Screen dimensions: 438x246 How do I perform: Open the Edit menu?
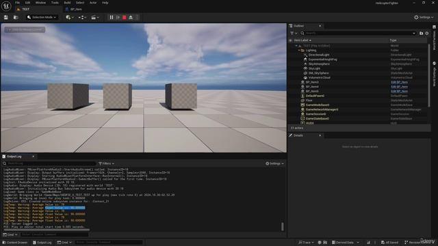pos(27,3)
